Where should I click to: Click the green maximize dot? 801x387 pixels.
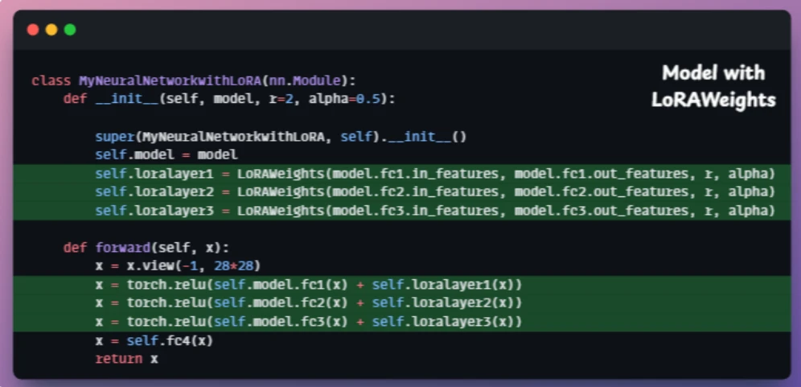[x=70, y=30]
